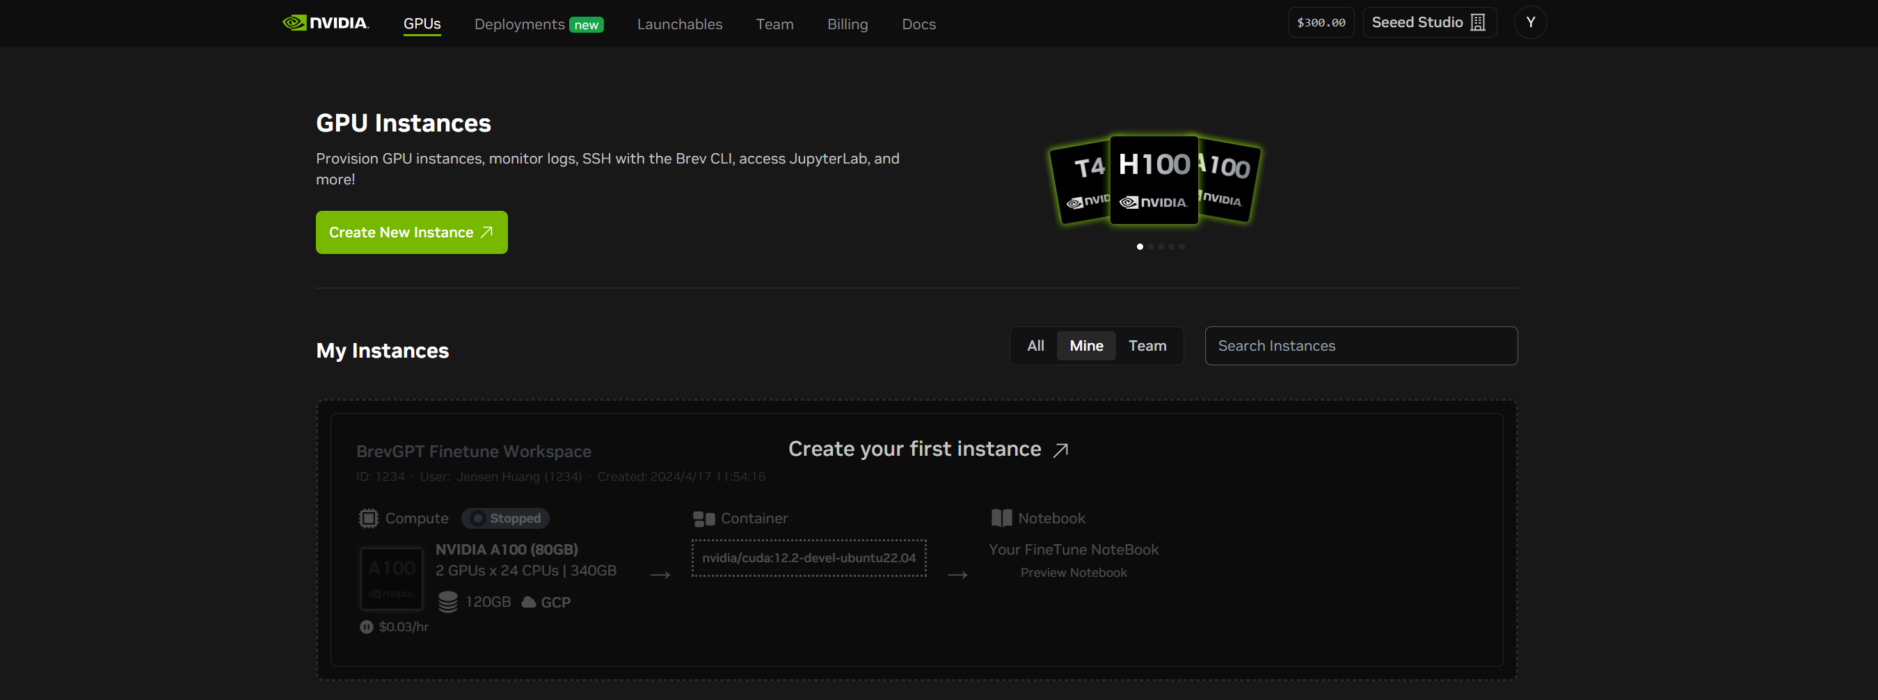Click the Stopped status badge
Screen dimensions: 1878x700
point(505,518)
